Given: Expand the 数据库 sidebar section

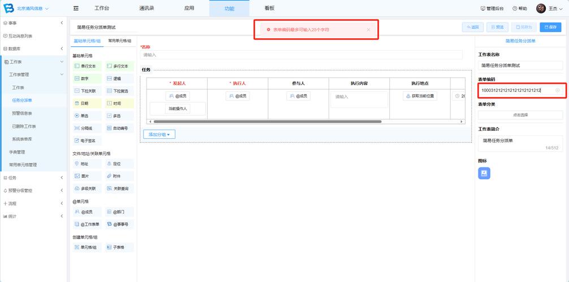Looking at the screenshot, I should click(x=33, y=49).
